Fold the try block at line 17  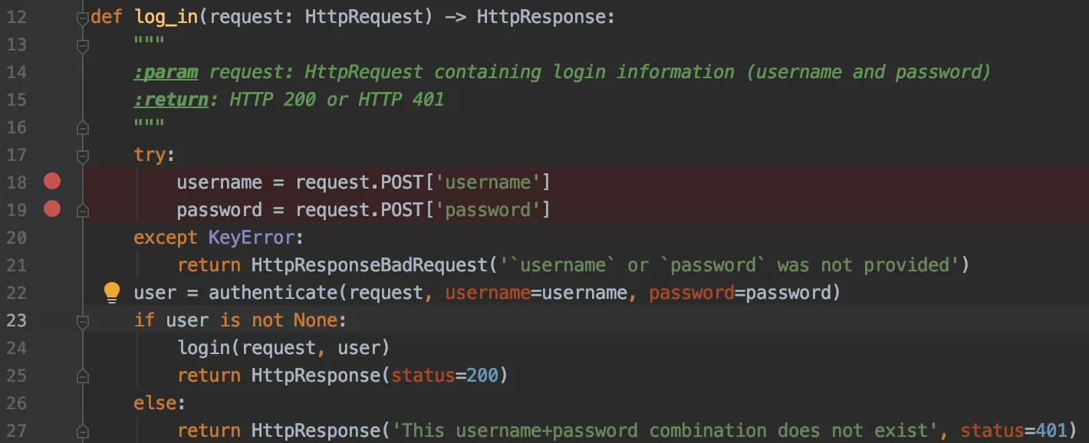pos(82,156)
